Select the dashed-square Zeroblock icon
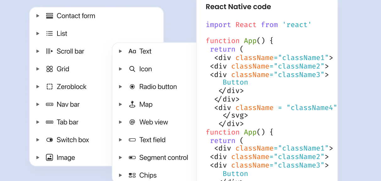Viewport: 381px width, 181px height. 49,87
